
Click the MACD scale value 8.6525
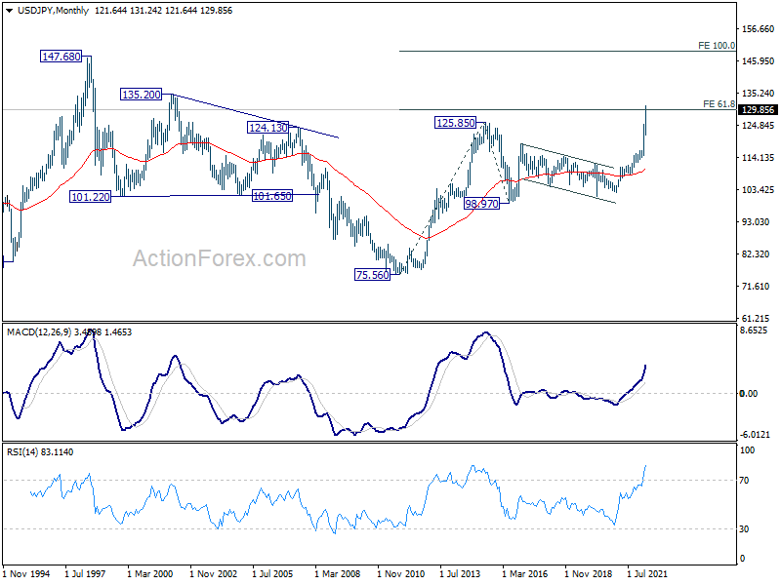(754, 331)
